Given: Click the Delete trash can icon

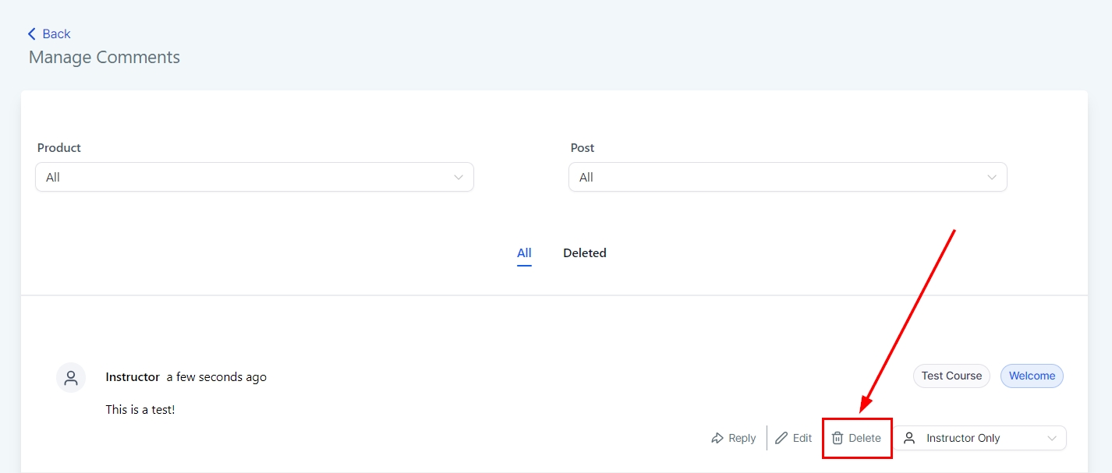Looking at the screenshot, I should click(838, 439).
